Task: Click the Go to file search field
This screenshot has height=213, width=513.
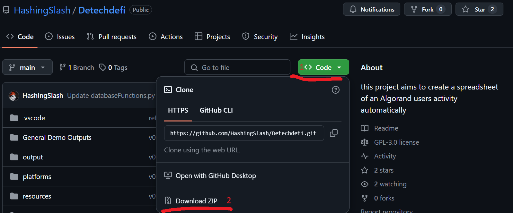Action: pos(237,67)
